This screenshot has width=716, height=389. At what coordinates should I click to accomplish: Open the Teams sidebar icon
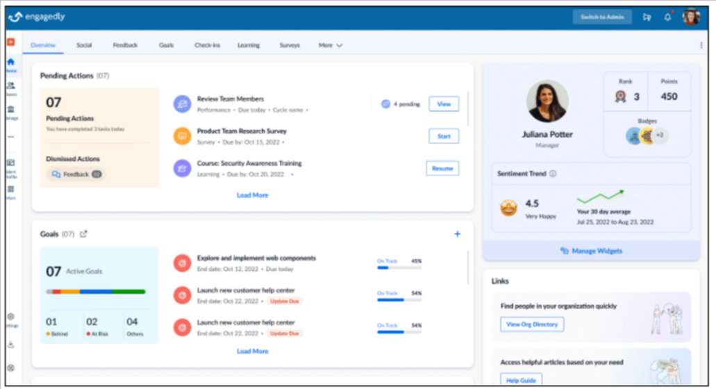[10, 87]
